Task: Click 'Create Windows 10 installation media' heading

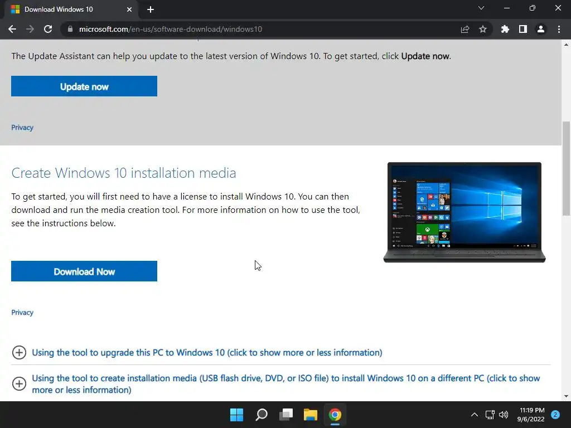Action: 124,173
